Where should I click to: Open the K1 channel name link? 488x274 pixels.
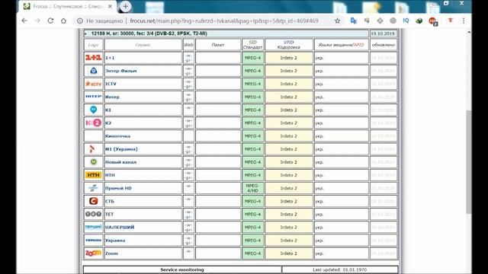click(108, 110)
